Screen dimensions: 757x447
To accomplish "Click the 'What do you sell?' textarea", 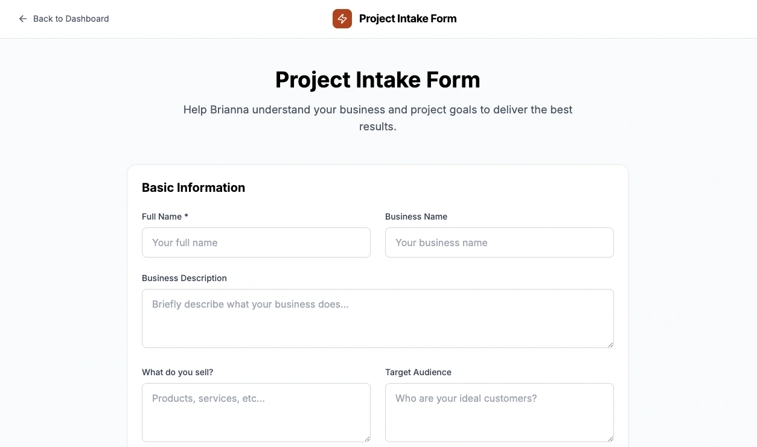I will click(x=256, y=412).
